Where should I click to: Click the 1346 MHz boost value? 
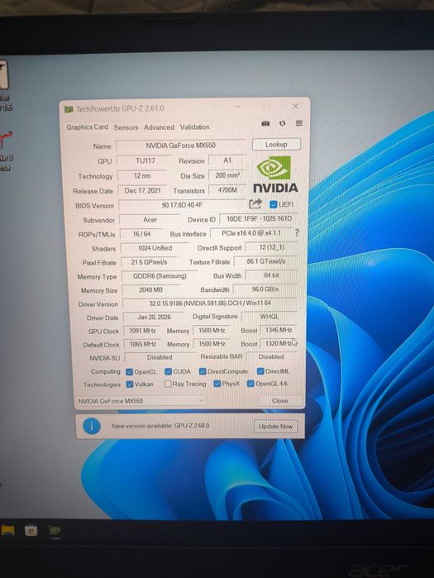[x=279, y=330]
